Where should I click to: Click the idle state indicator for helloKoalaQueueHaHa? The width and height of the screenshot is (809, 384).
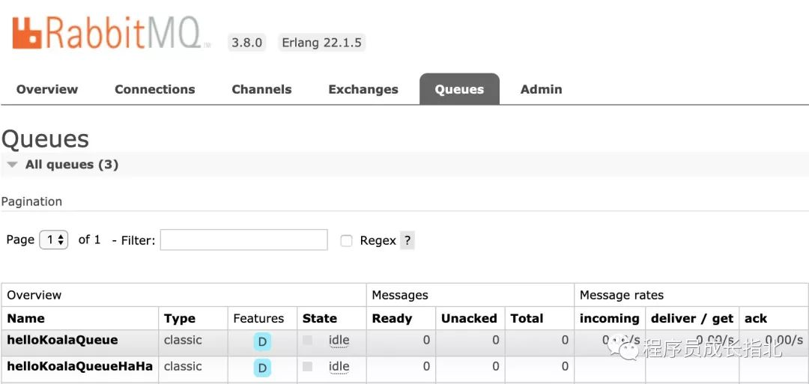[x=339, y=367]
